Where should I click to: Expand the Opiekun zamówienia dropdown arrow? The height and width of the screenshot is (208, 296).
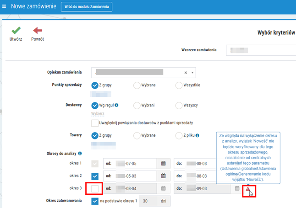[192, 72]
